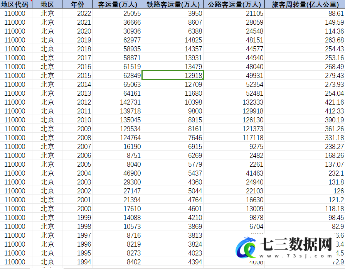Click the 1994 year cell
The width and height of the screenshot is (345, 269).
coord(77,262)
